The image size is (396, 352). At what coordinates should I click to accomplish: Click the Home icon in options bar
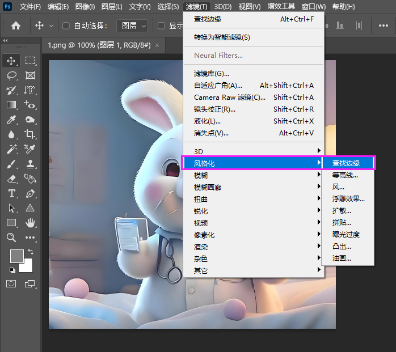[x=16, y=26]
